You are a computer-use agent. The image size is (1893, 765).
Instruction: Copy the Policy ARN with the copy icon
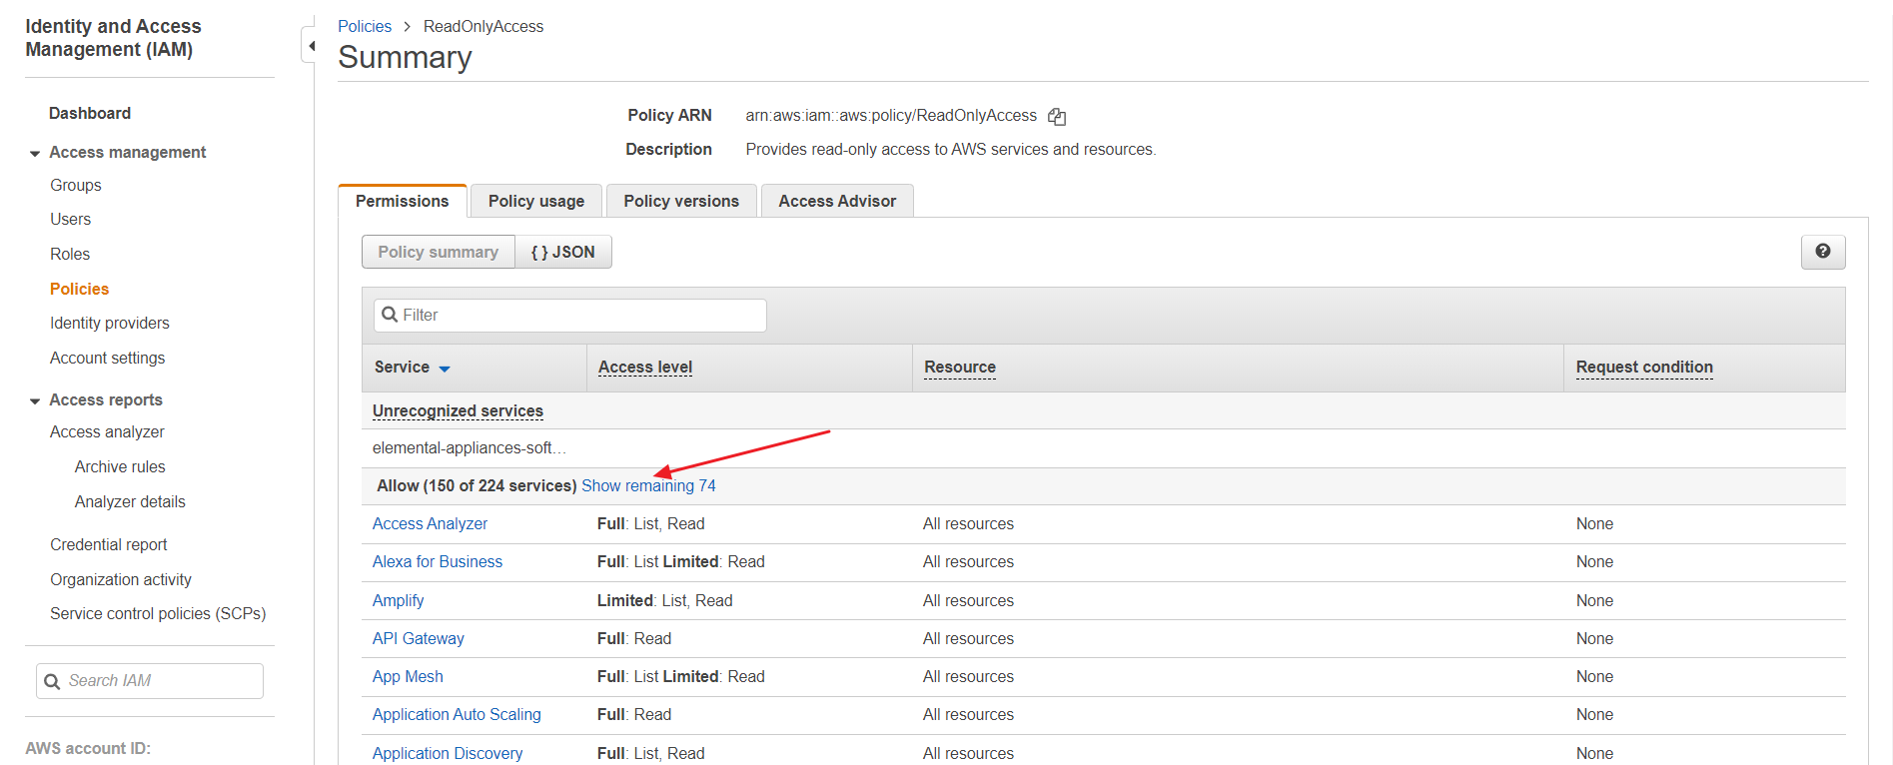pyautogui.click(x=1057, y=117)
